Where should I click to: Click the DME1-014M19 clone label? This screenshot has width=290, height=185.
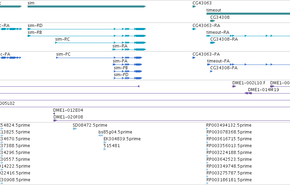263,90
